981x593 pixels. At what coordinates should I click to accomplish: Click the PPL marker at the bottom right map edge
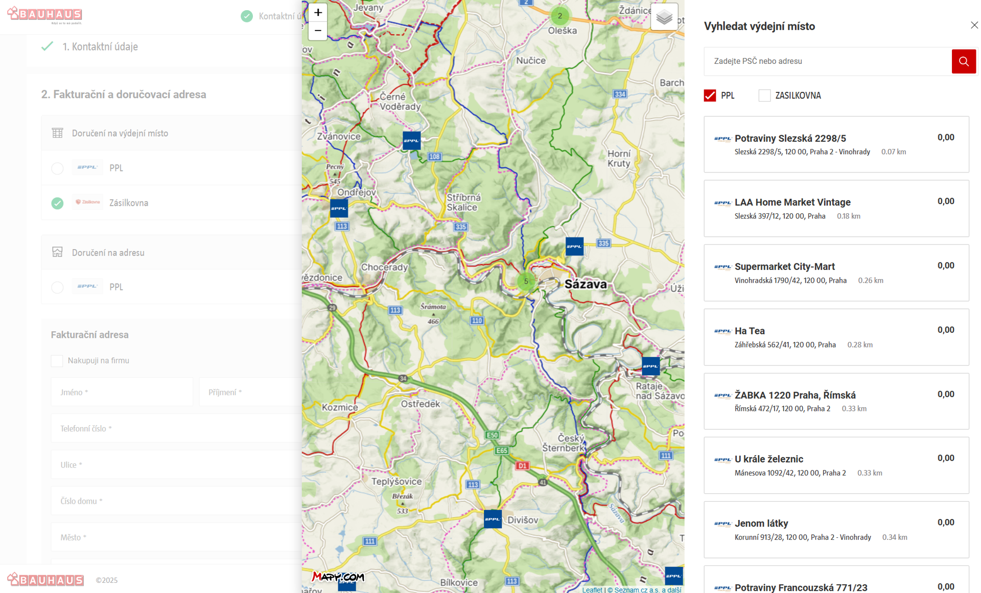tap(673, 576)
